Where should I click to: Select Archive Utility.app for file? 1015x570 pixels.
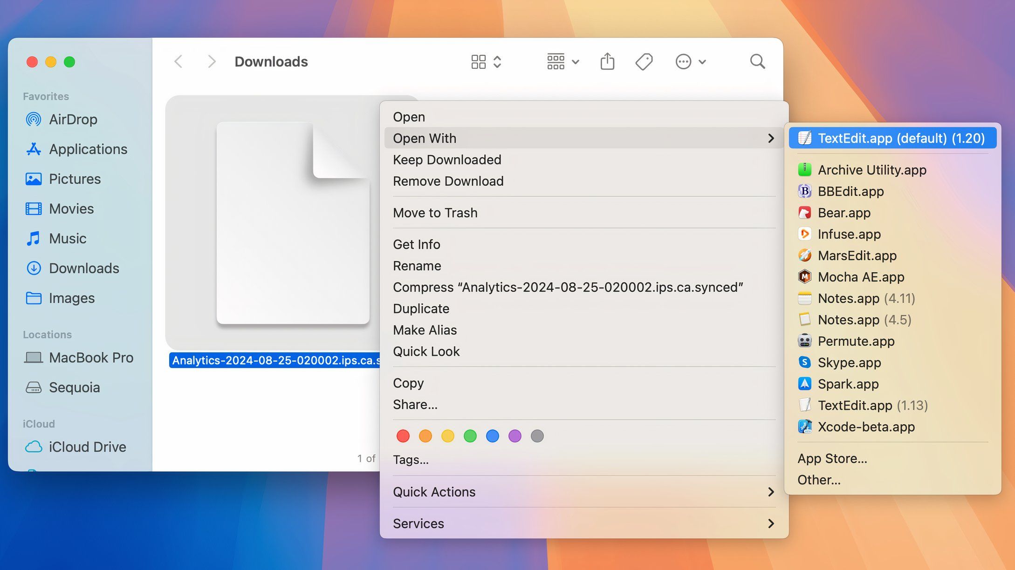(x=872, y=170)
